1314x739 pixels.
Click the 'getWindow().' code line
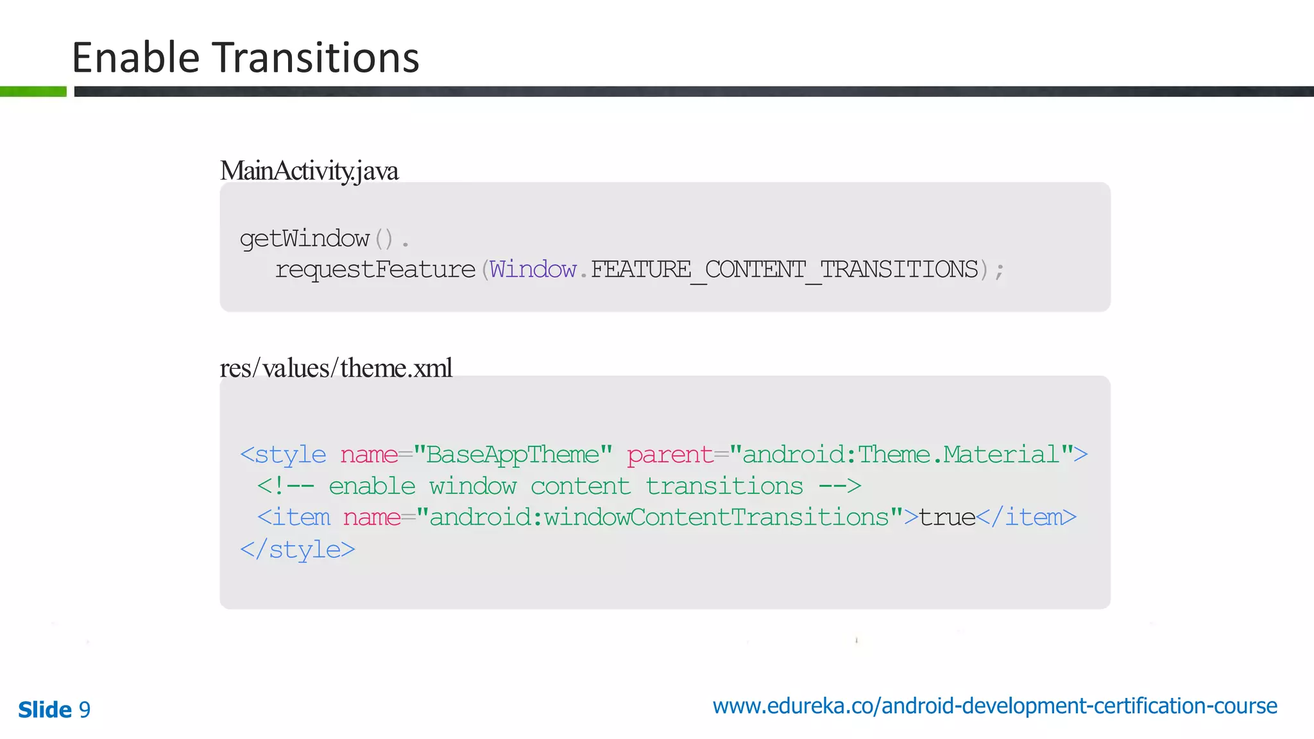click(x=325, y=239)
